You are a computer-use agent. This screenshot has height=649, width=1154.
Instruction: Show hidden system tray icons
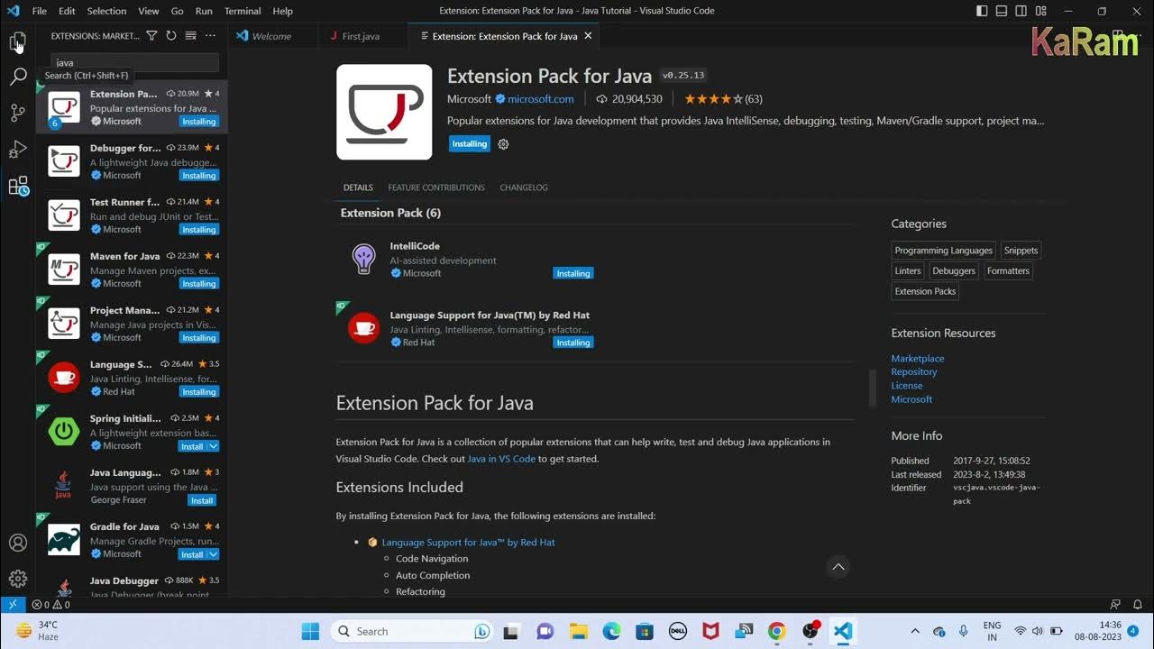[x=915, y=631]
